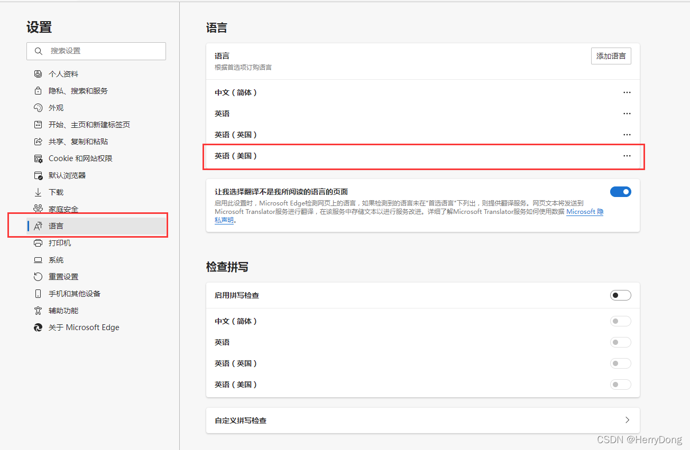Click the 开始、主页和新建标签页 icon
This screenshot has height=450, width=690.
click(x=38, y=125)
